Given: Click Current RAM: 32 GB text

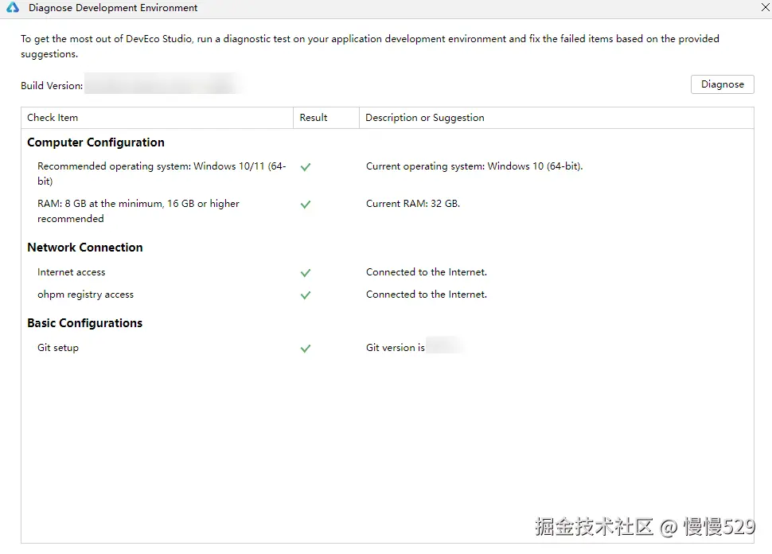Looking at the screenshot, I should tap(412, 204).
